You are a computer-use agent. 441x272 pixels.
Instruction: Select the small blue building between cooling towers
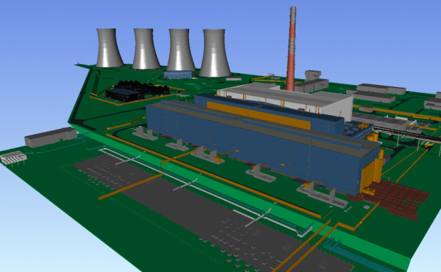(x=178, y=75)
